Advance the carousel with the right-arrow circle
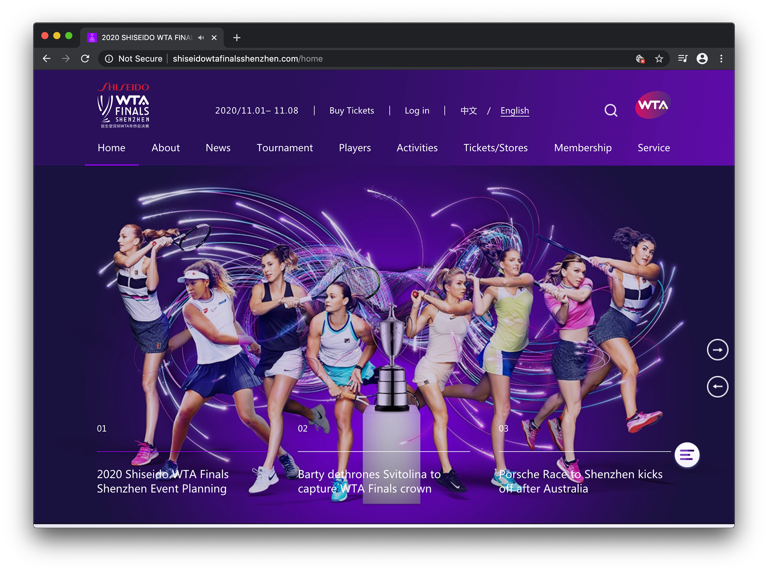The width and height of the screenshot is (768, 572). pos(718,350)
